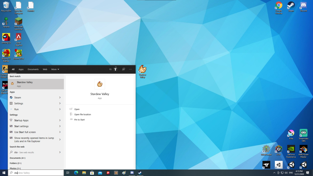The height and width of the screenshot is (176, 313).
Task: Expand the Startup Apps result arrow
Action: 60,120
